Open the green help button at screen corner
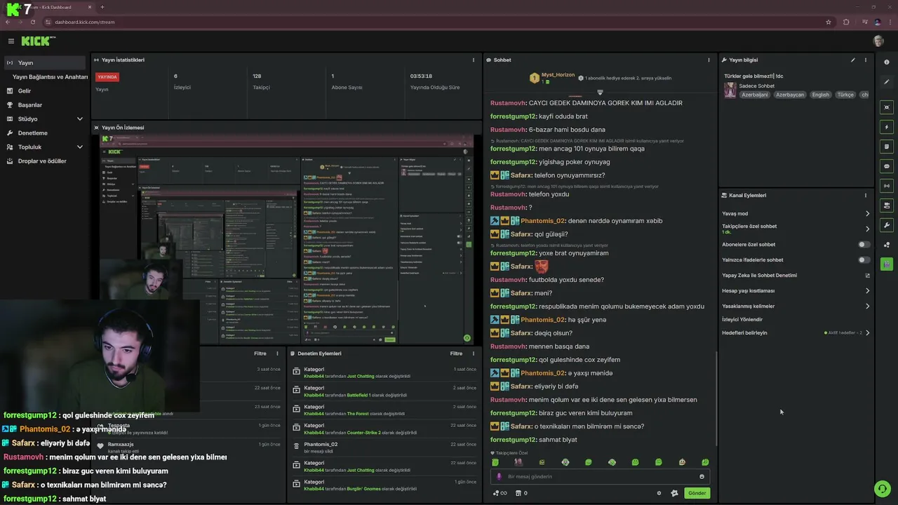 point(882,489)
